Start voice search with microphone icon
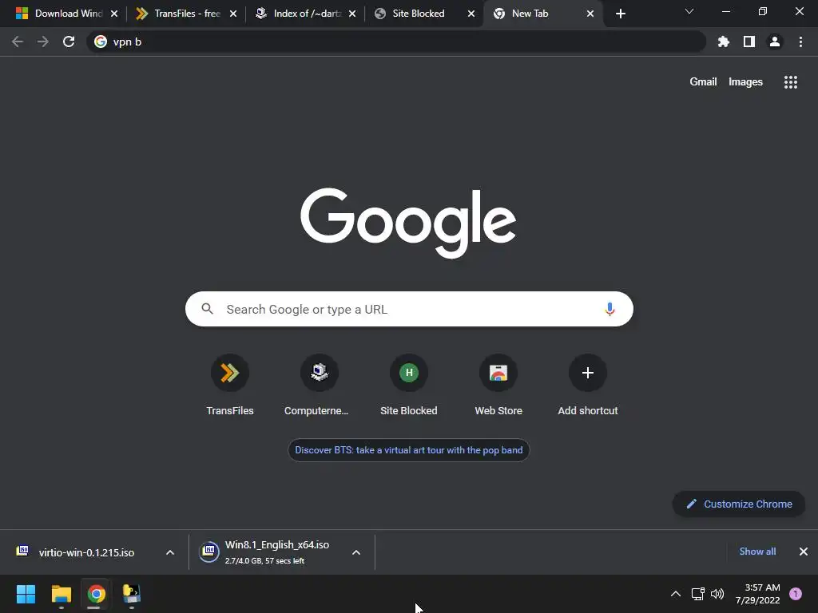818x613 pixels. 610,309
